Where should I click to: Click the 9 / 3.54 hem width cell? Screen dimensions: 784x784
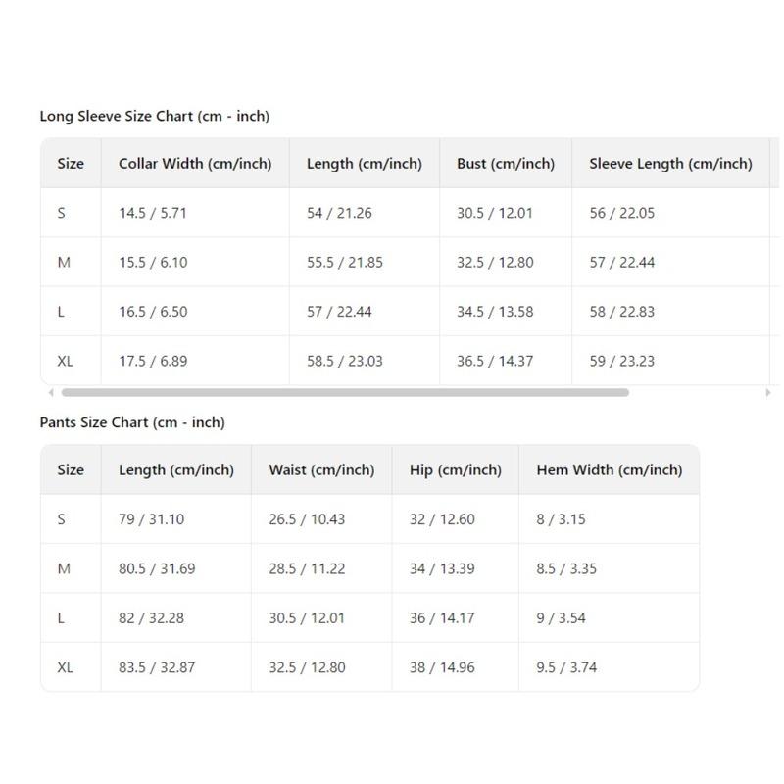561,618
